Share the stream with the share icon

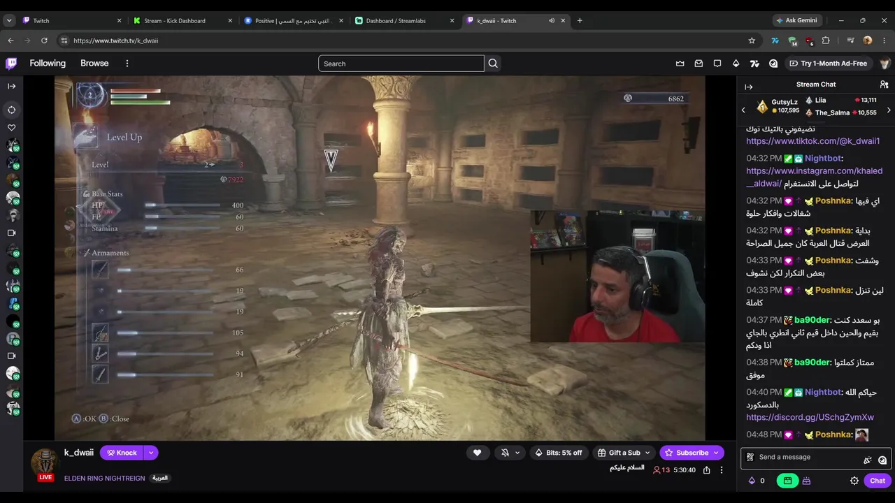(x=707, y=470)
